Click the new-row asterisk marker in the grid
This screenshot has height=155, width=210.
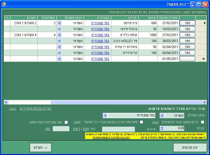[x=203, y=59]
